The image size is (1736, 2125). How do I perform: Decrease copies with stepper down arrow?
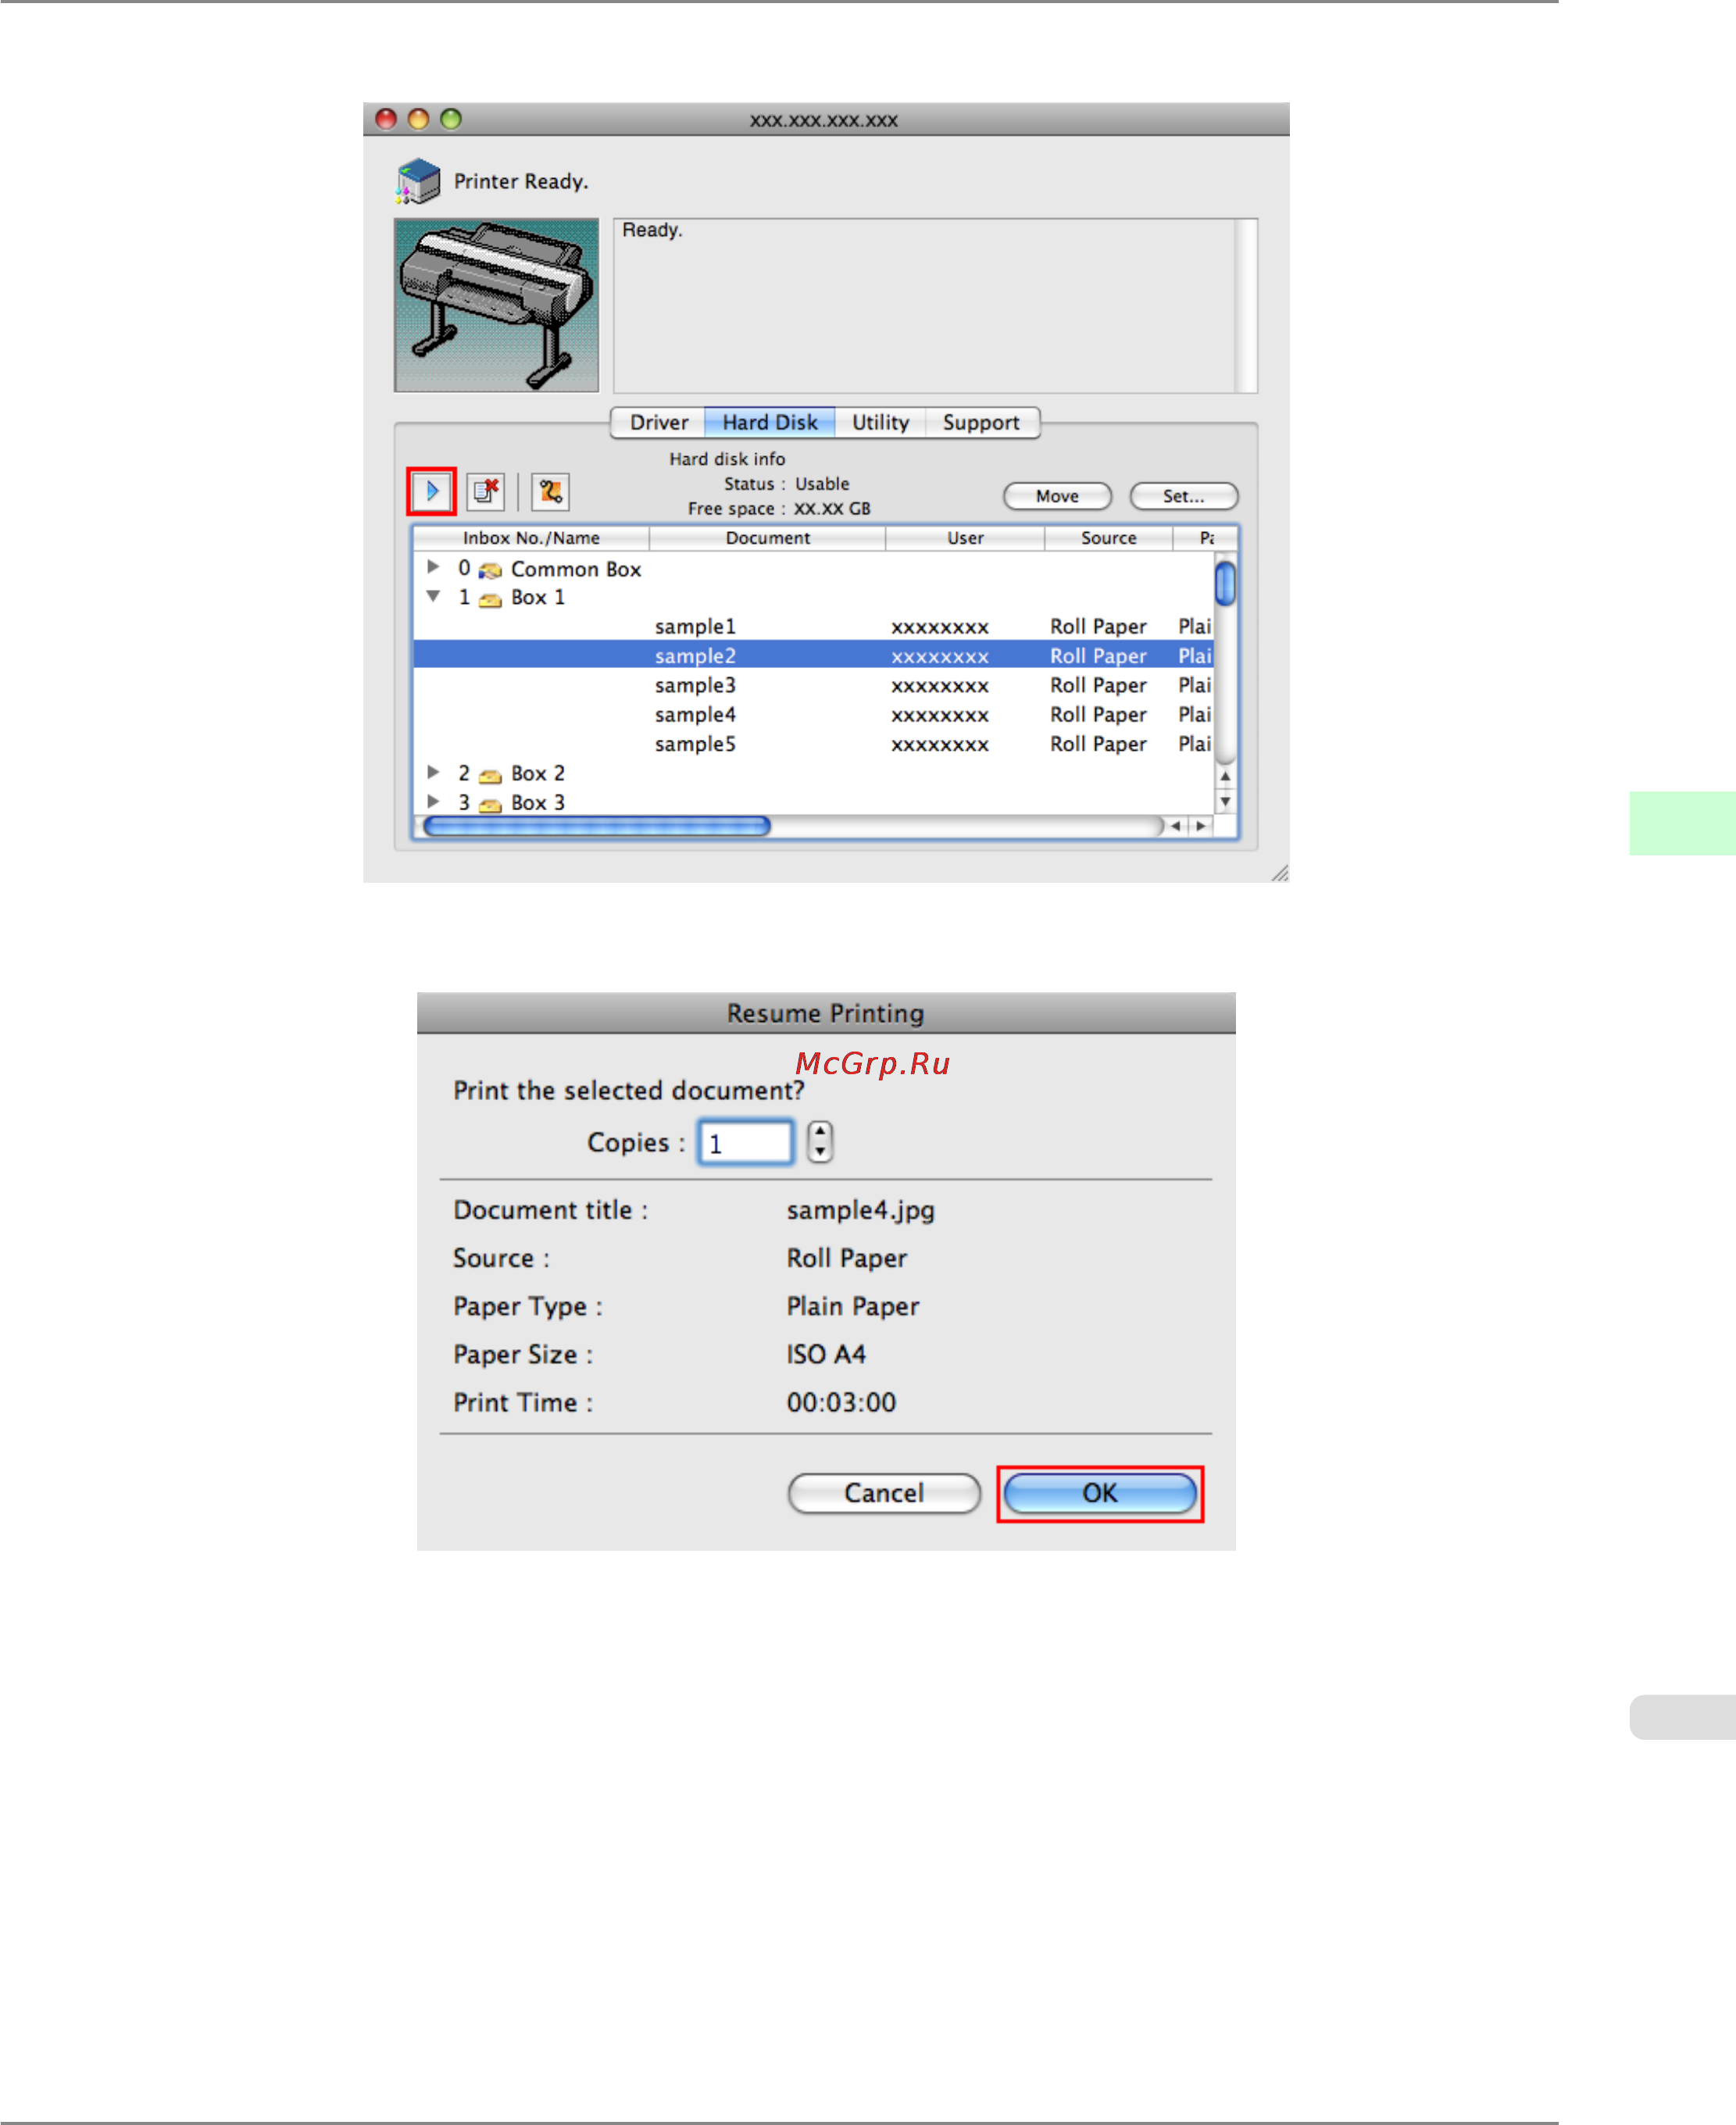[820, 1152]
